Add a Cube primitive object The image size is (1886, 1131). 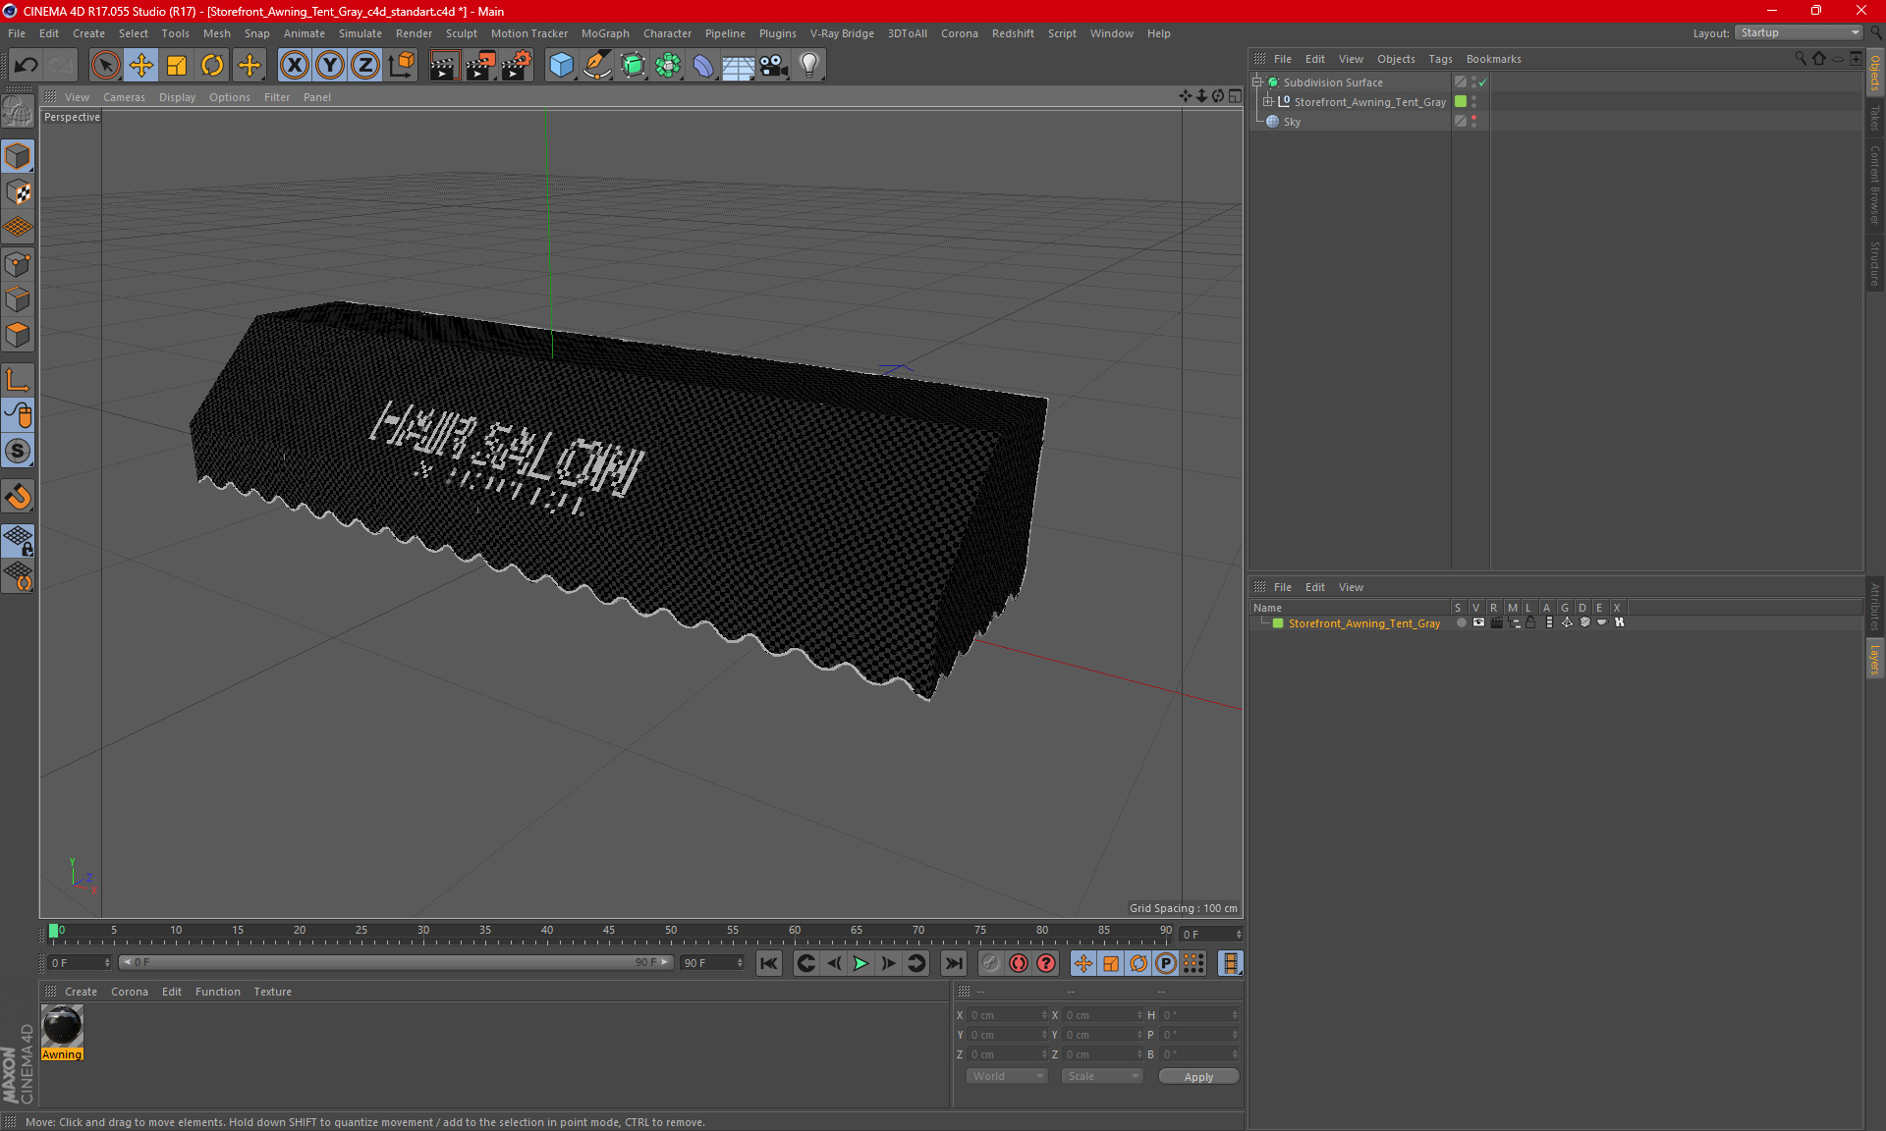click(x=561, y=65)
